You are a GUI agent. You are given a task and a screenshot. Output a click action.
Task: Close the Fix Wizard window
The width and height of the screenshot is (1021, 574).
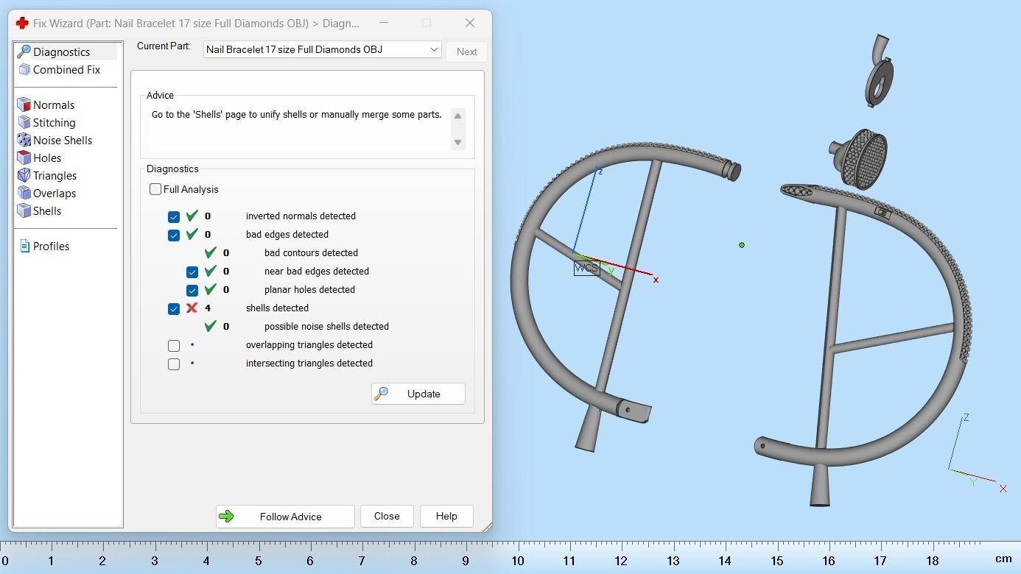pyautogui.click(x=470, y=23)
